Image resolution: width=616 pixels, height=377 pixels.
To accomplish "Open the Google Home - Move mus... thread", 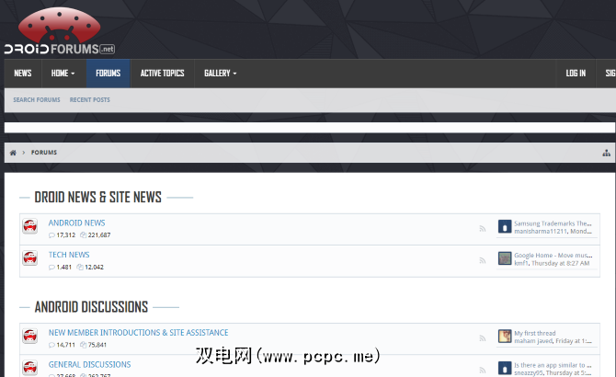I will tap(553, 256).
